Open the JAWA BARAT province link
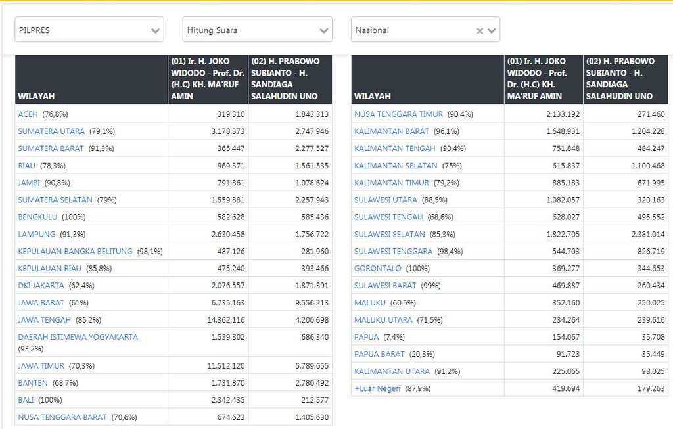The height and width of the screenshot is (429, 673). pos(41,303)
